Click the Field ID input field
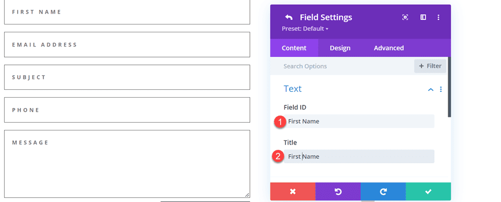 (x=359, y=121)
